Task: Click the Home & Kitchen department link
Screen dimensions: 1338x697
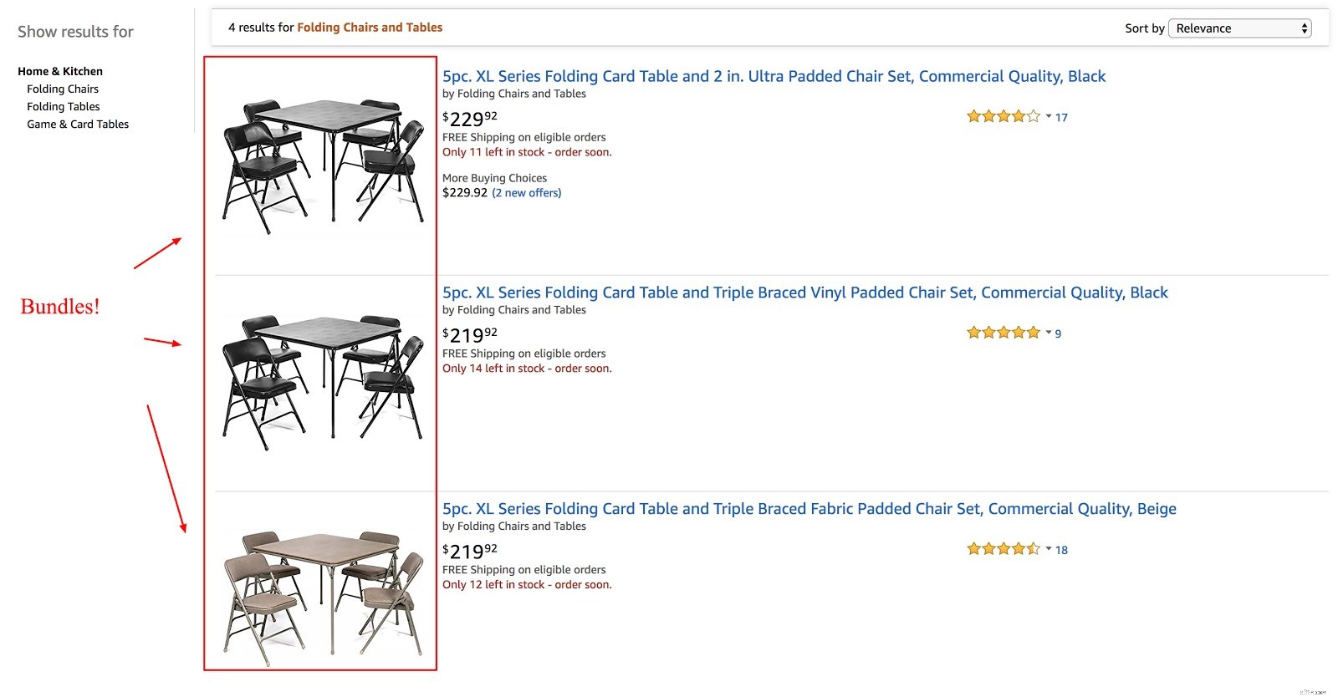Action: (x=60, y=71)
